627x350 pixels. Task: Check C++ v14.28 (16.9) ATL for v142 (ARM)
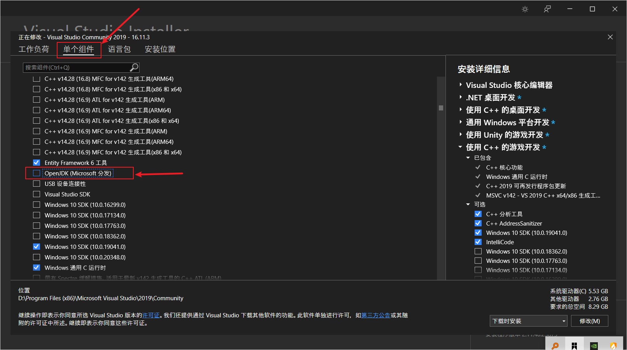click(x=37, y=100)
